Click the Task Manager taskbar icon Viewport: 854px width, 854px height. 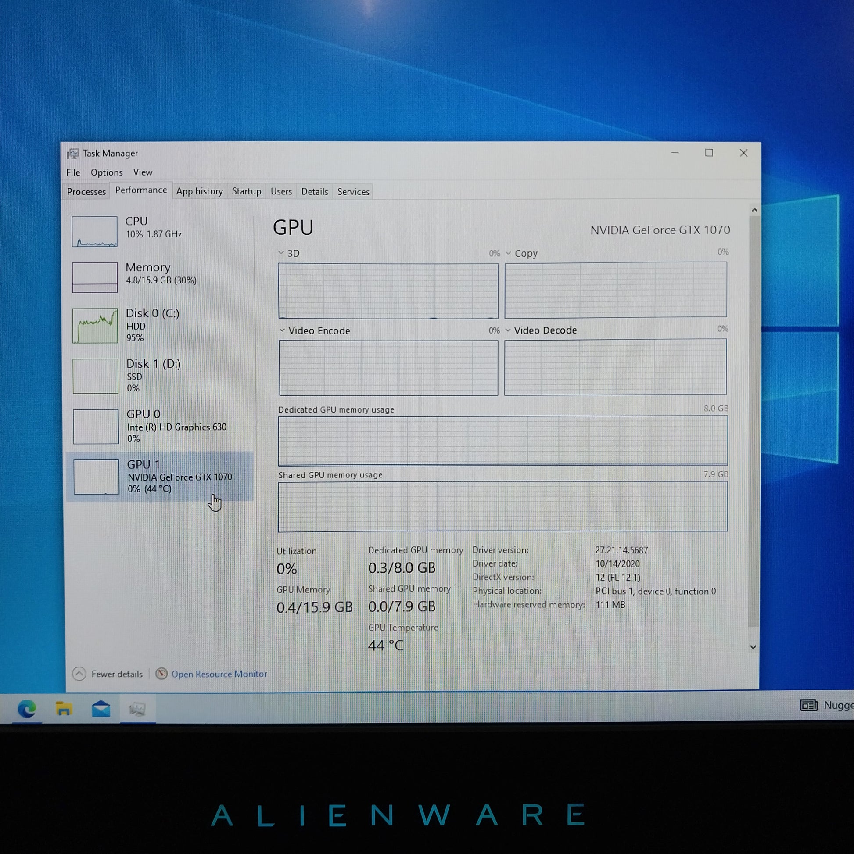pos(137,709)
